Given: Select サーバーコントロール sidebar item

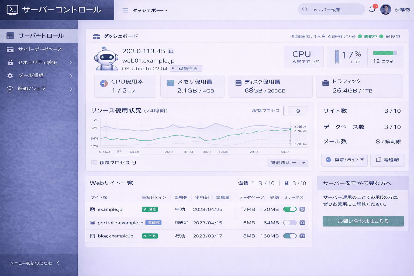Looking at the screenshot, I should point(41,36).
